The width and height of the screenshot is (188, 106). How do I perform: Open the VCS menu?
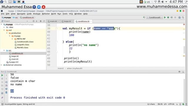(x=71, y=14)
